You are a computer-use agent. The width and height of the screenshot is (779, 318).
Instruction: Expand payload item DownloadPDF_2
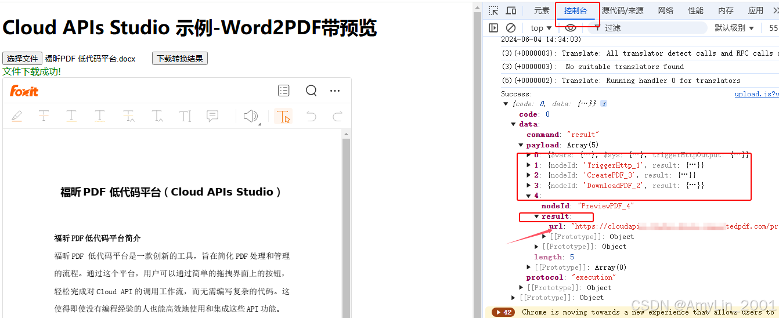[x=528, y=186]
